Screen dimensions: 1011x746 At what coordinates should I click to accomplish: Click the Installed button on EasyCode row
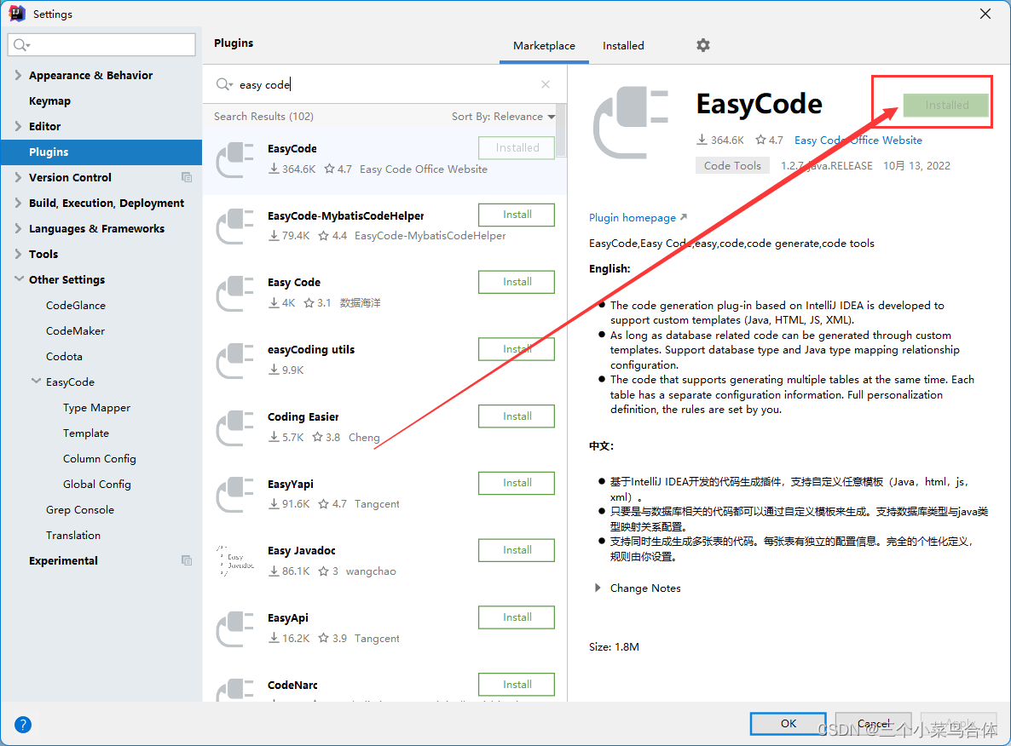(517, 147)
